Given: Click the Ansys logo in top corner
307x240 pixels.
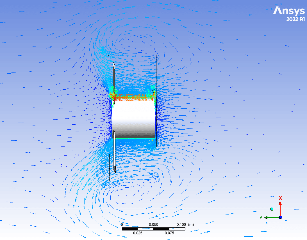Looking at the screenshot, I should [x=289, y=11].
